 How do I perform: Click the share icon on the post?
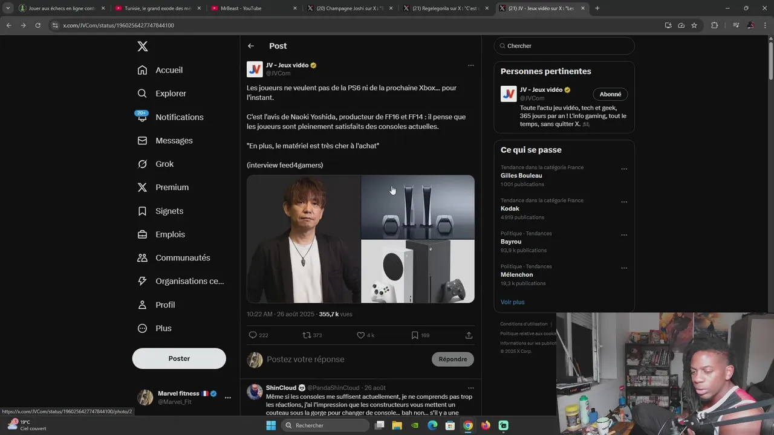click(x=469, y=335)
